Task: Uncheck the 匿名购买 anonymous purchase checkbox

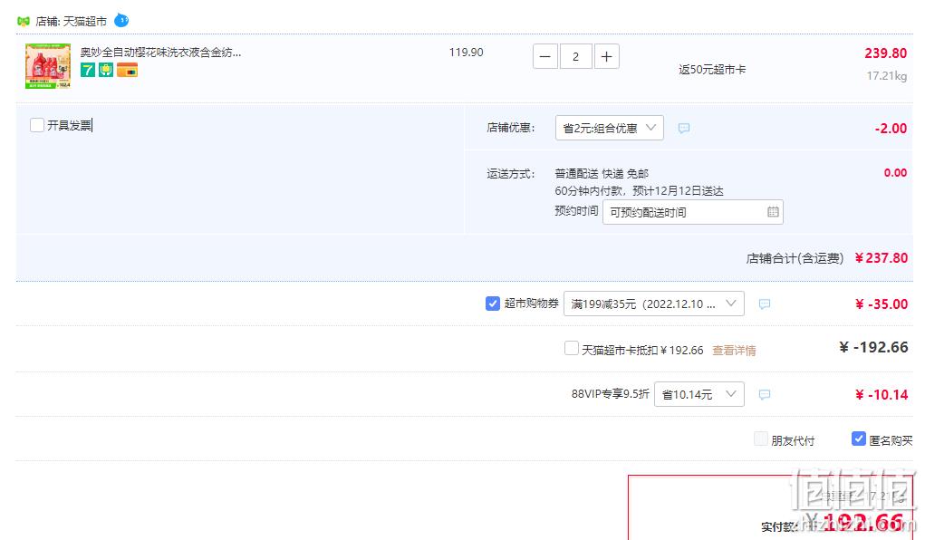Action: coord(859,439)
